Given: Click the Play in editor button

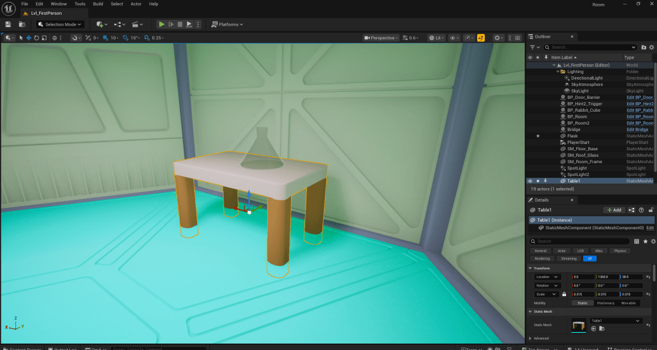Looking at the screenshot, I should tap(162, 24).
